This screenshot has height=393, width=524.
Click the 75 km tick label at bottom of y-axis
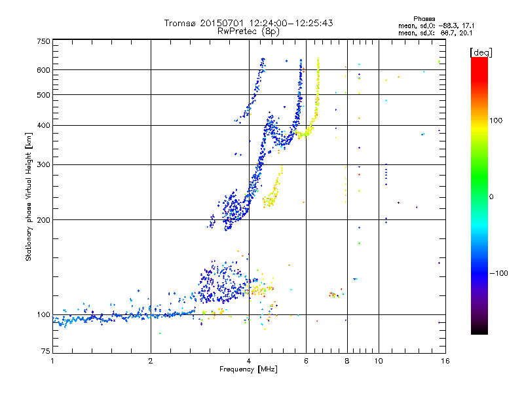click(46, 351)
